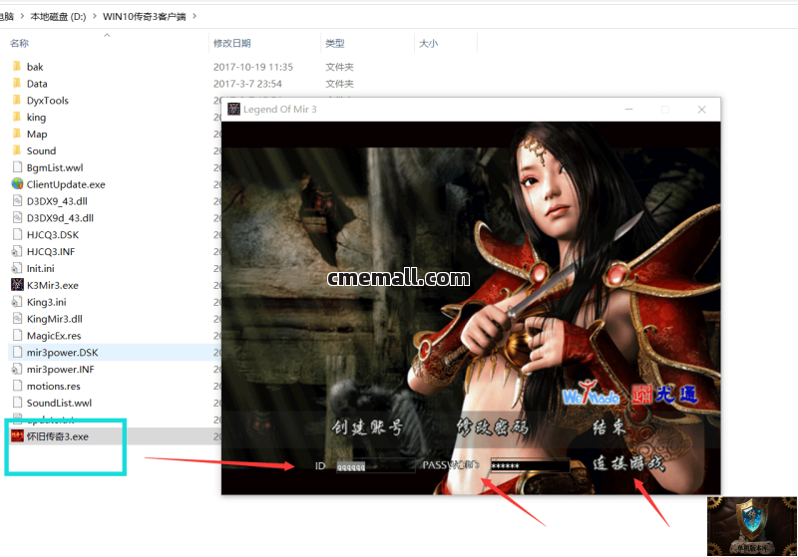The width and height of the screenshot is (798, 557).
Task: Click the K3Mir3.exe application icon
Action: click(17, 285)
